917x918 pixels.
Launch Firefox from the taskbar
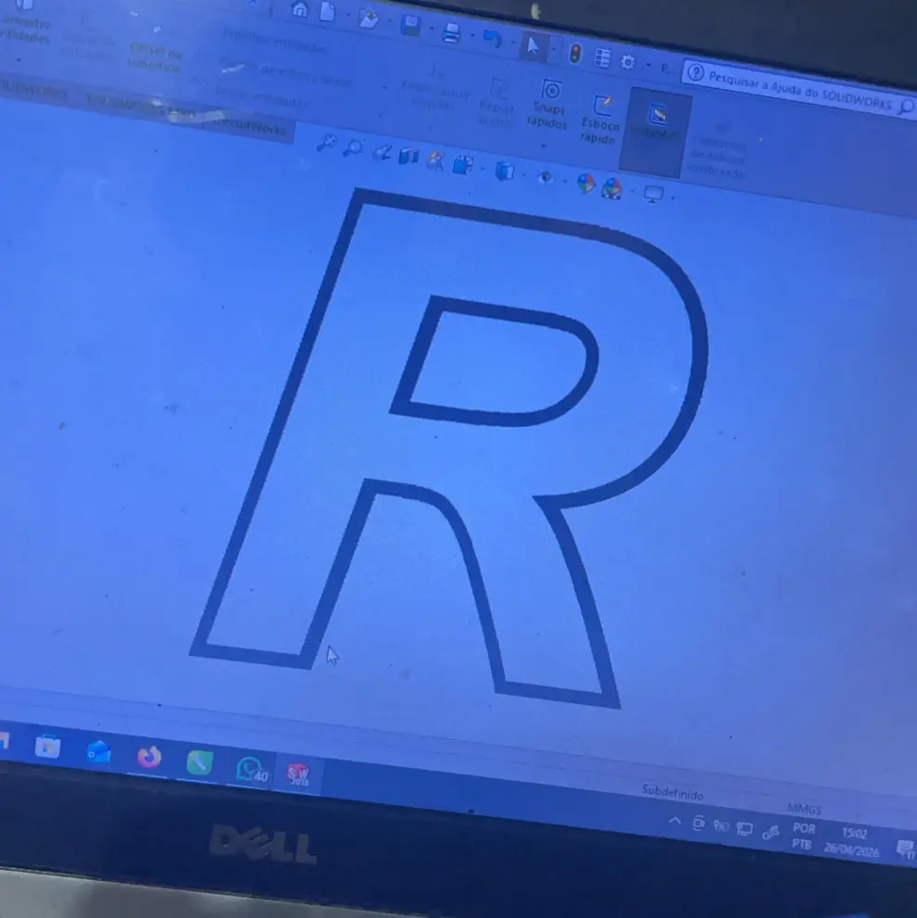point(149,757)
